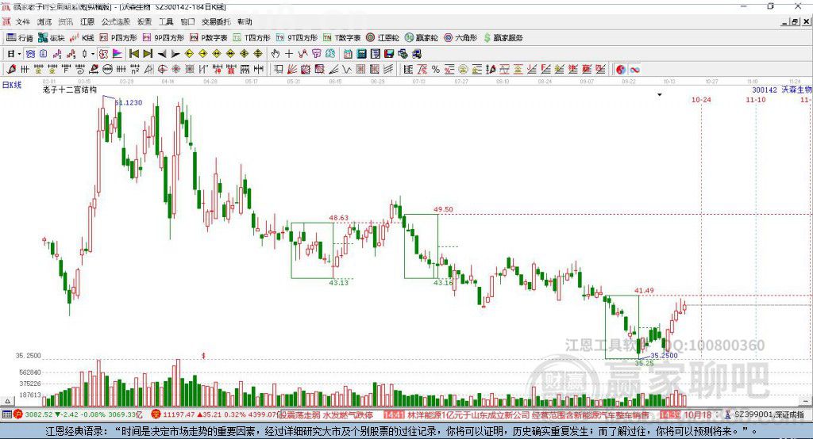The width and height of the screenshot is (813, 439).
Task: Open the 交易委托 menu
Action: [216, 21]
